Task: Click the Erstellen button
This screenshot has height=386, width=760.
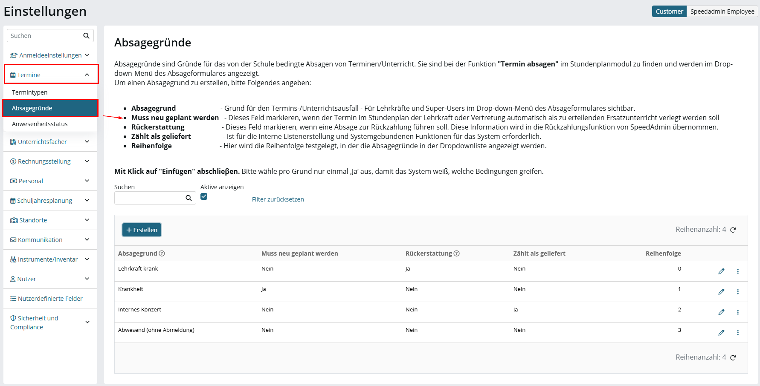Action: tap(142, 230)
